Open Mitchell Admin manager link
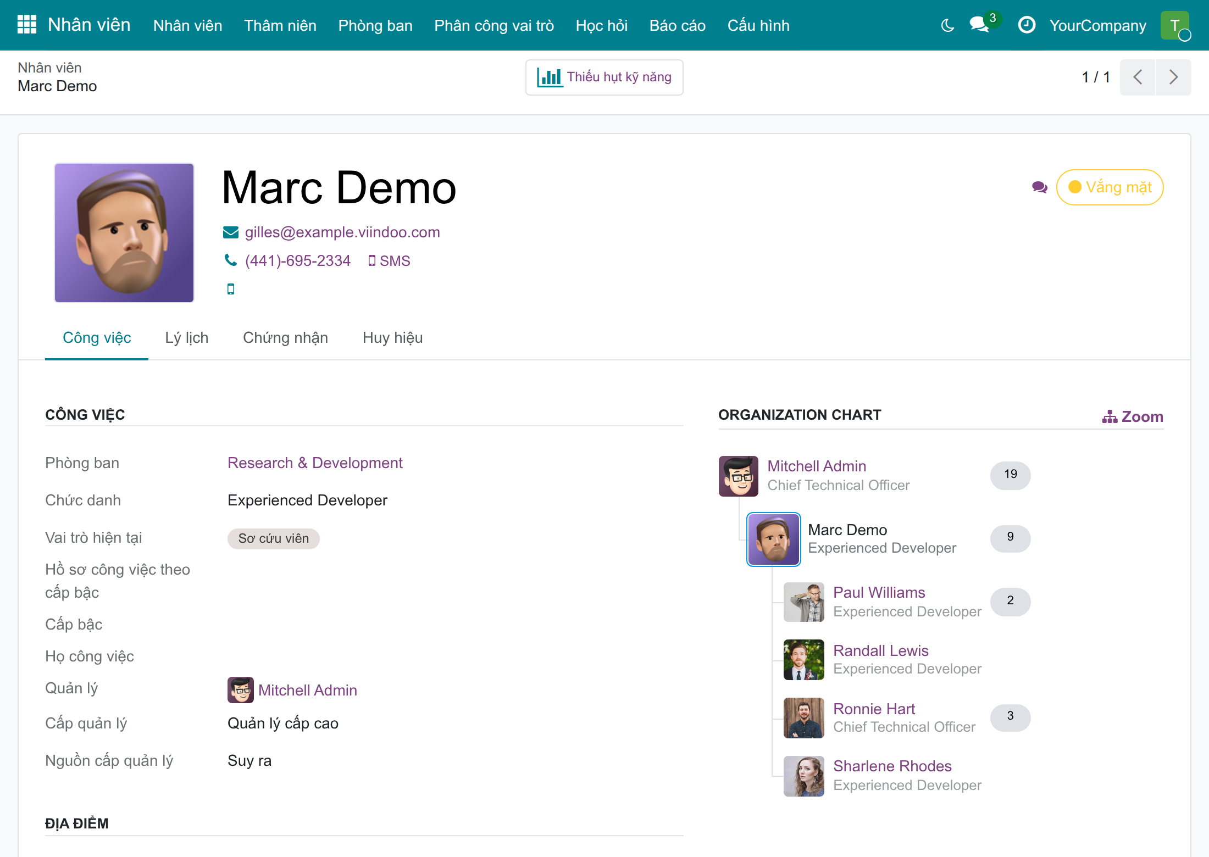This screenshot has width=1209, height=857. tap(308, 691)
